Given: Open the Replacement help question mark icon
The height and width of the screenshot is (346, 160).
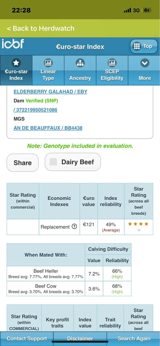Looking at the screenshot, I should 74,227.
